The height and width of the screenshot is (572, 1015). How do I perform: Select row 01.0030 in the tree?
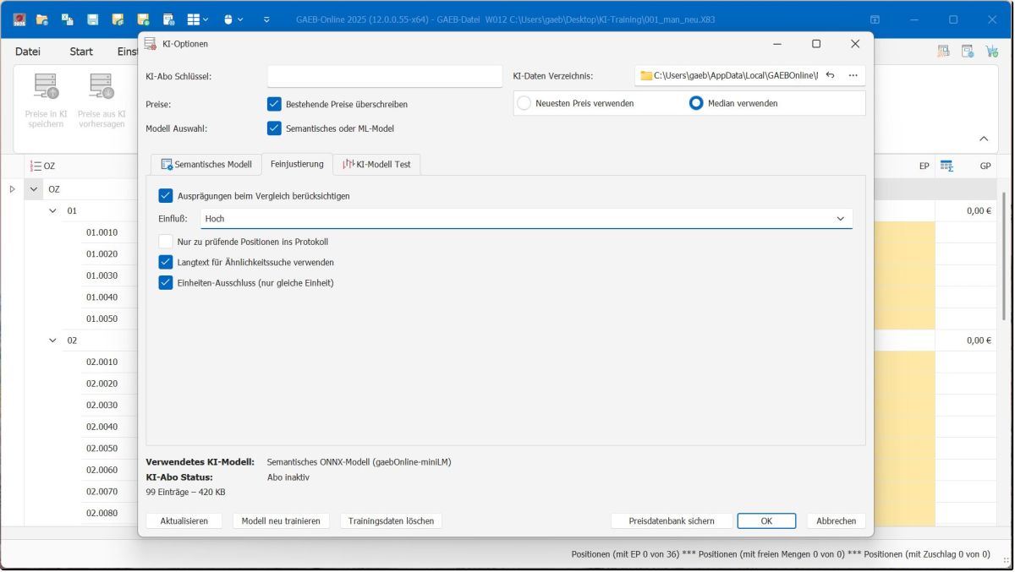coord(101,275)
